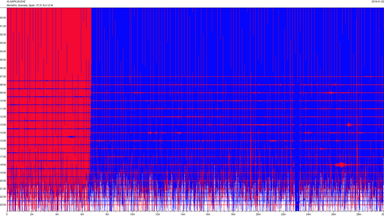
Task: Select the 13:30 time label
Action: point(3,125)
